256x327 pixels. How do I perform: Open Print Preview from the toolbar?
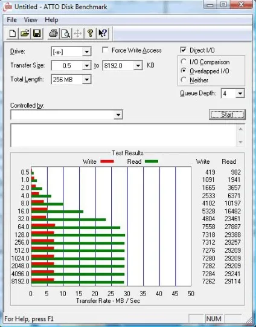pos(66,33)
